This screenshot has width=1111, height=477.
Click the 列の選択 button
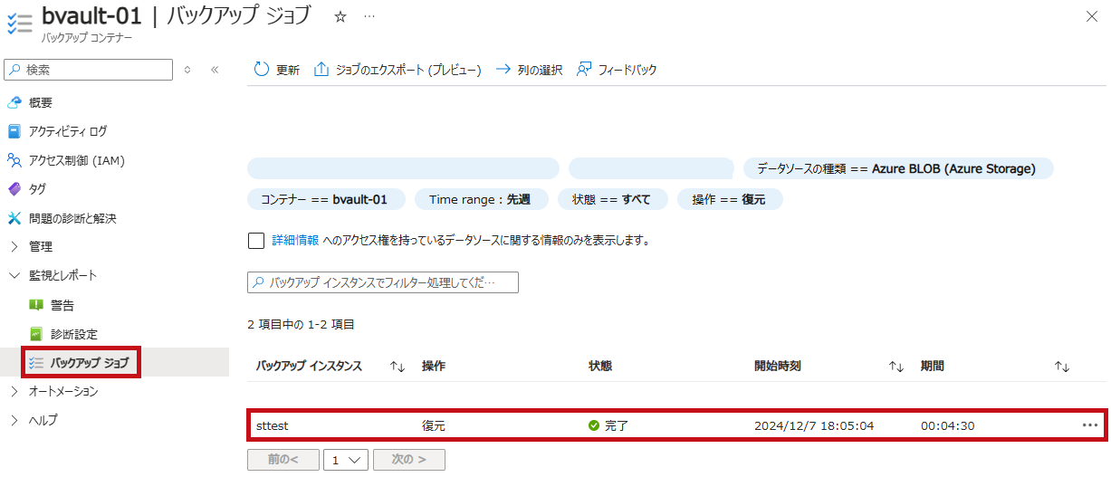(x=529, y=70)
